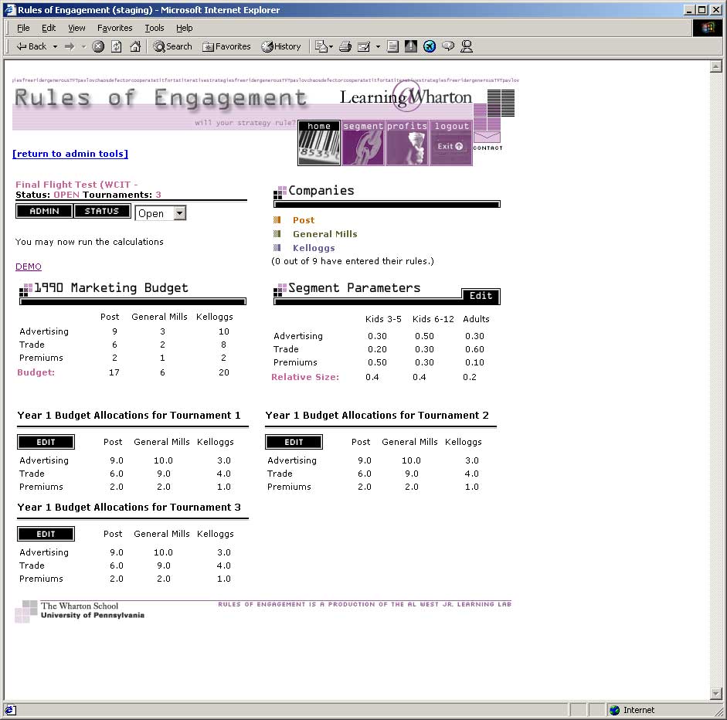Click the segment chain navigation tile

pyautogui.click(x=363, y=143)
